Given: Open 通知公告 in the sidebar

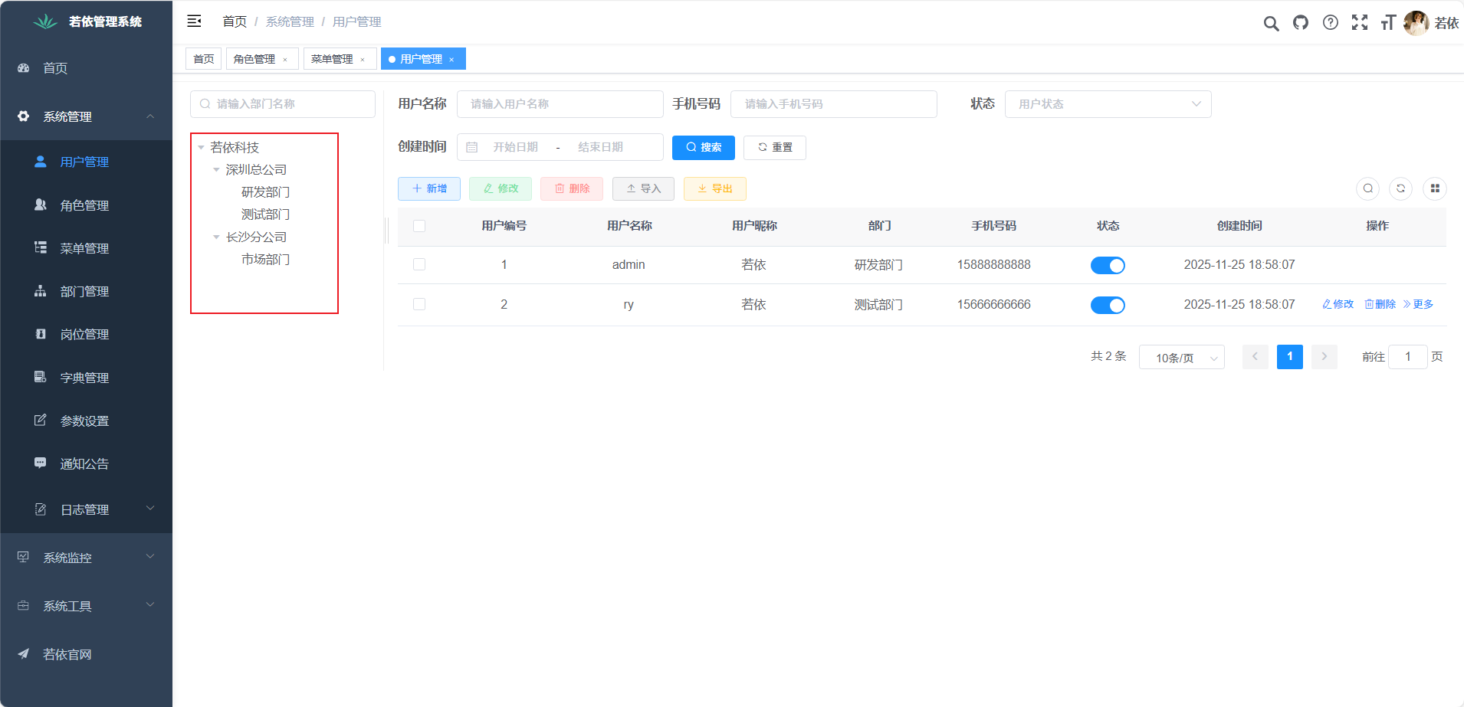Looking at the screenshot, I should 86,463.
